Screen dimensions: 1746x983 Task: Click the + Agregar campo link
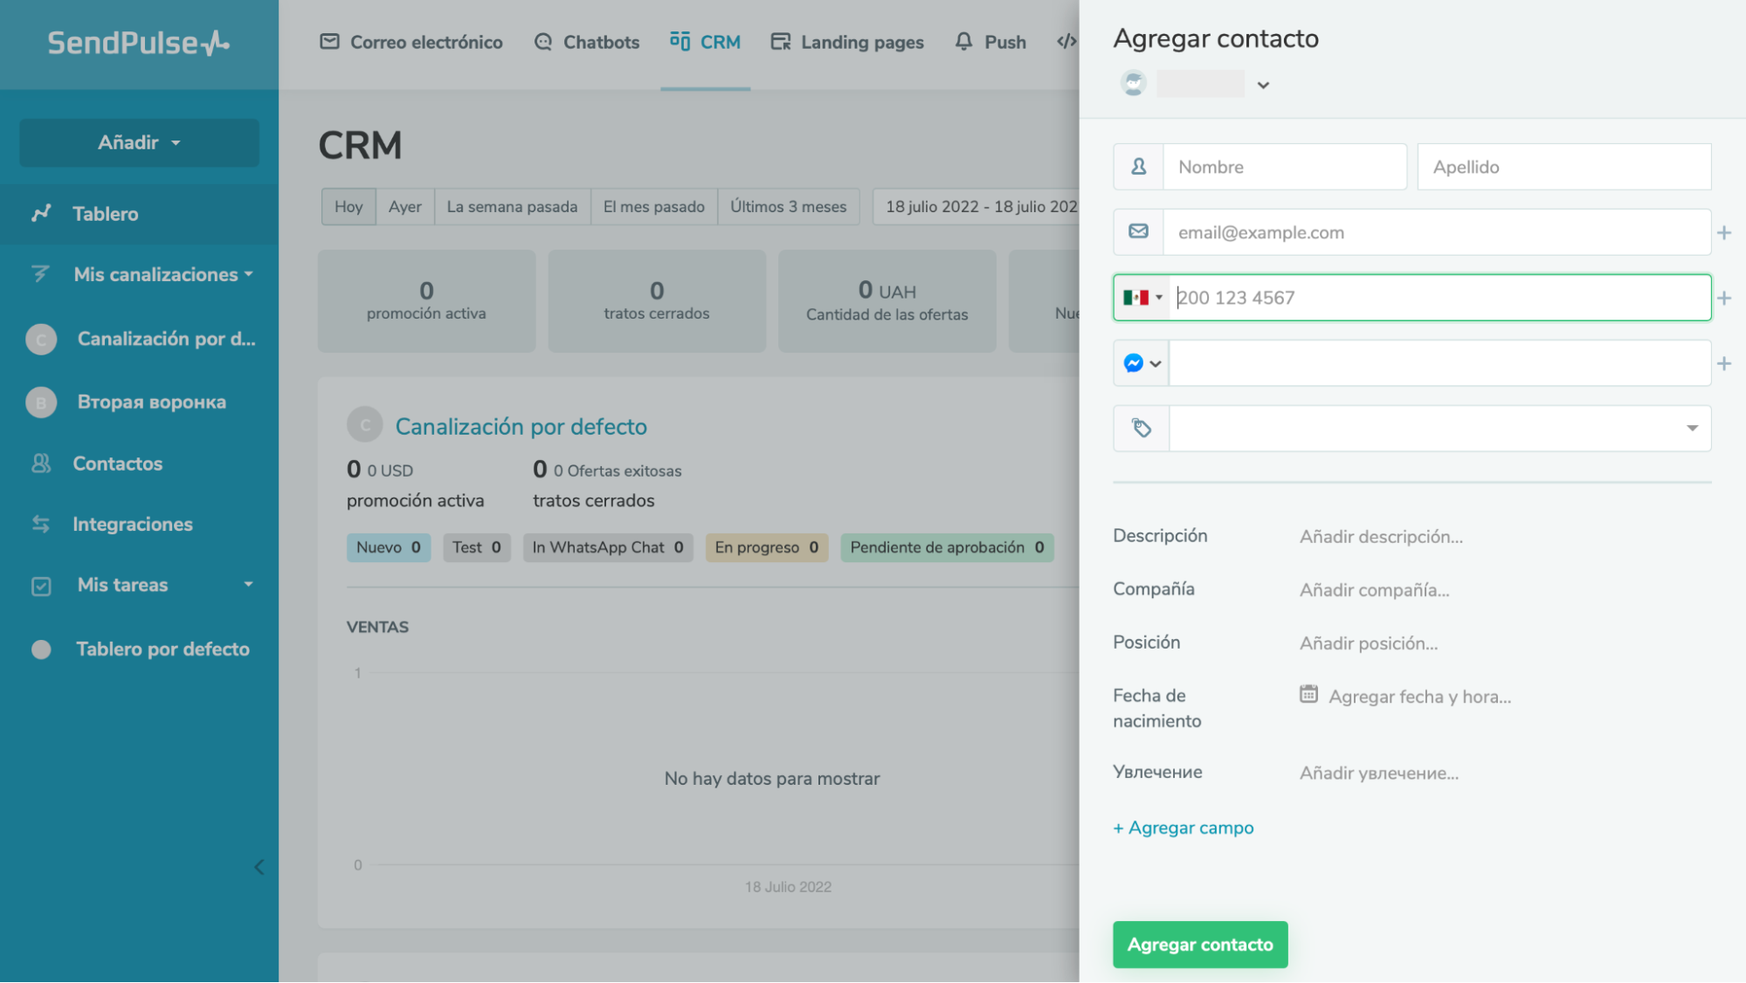click(x=1183, y=828)
